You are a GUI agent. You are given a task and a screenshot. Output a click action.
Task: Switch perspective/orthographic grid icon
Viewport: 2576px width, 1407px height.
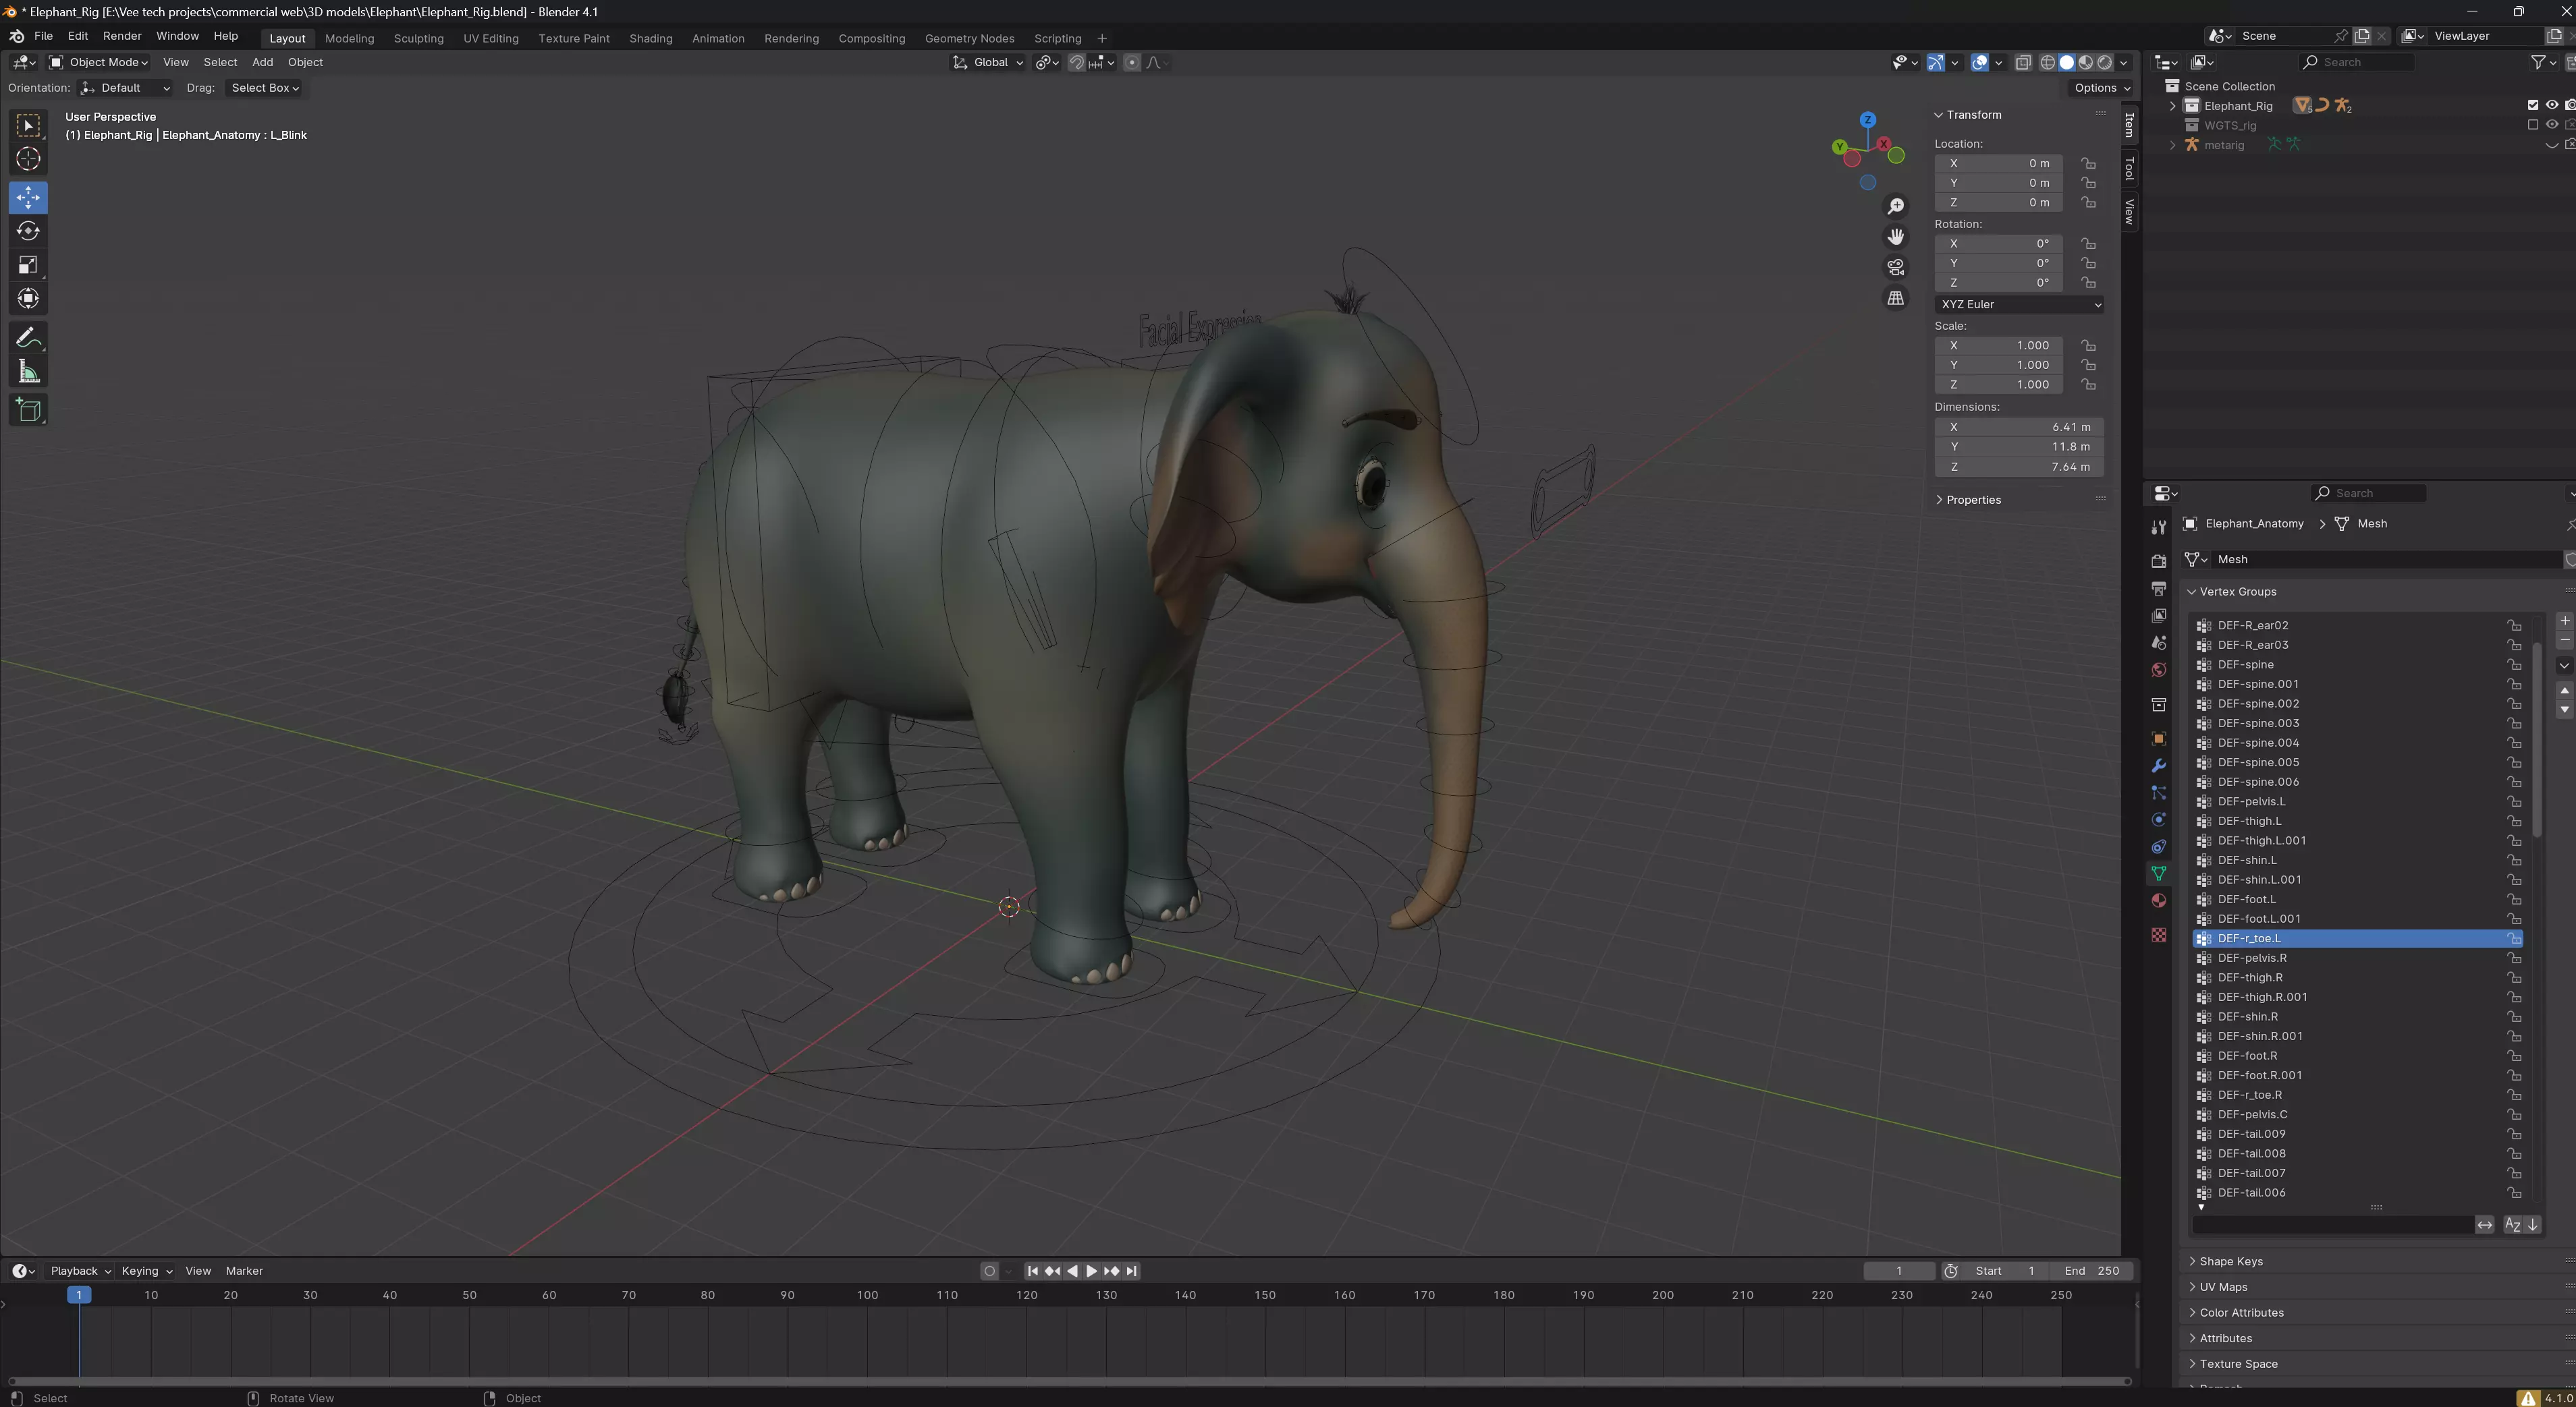tap(1895, 297)
